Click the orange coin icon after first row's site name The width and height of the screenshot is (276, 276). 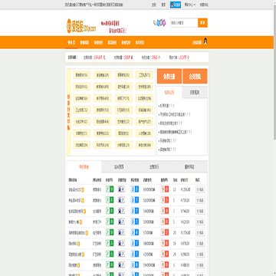click(83, 190)
